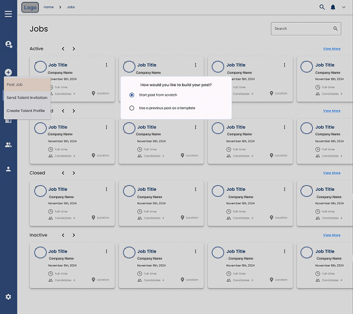Choose Send Talent Invitation menu item

click(27, 98)
